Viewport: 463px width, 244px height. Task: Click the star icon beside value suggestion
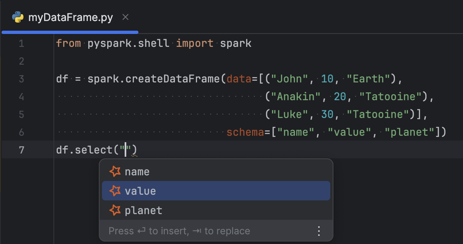(x=115, y=191)
